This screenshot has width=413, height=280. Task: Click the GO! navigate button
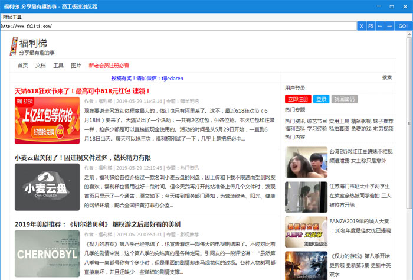(402, 27)
